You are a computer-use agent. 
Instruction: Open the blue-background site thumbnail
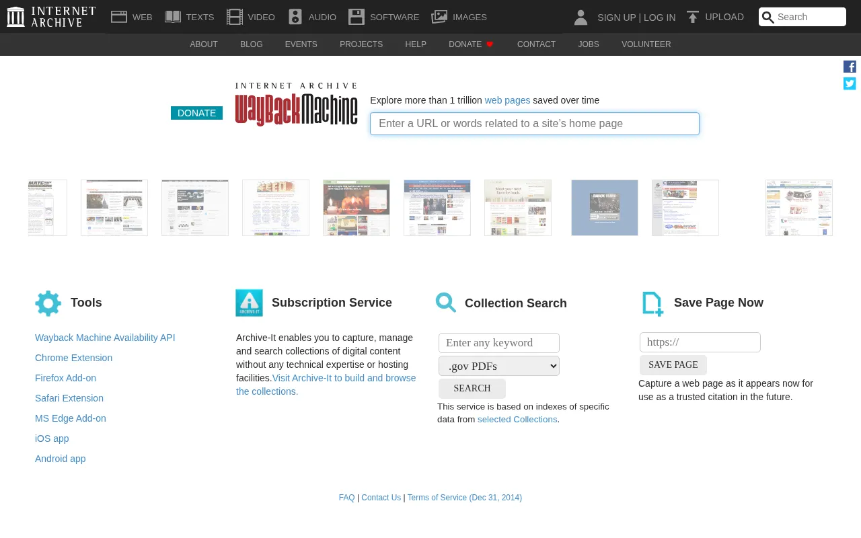pos(605,208)
